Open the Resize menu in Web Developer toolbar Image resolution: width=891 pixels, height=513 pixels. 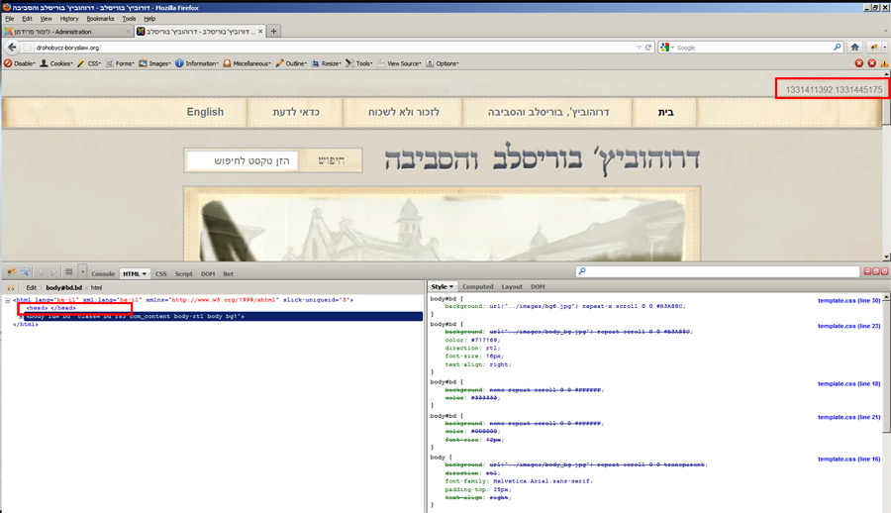pos(326,63)
